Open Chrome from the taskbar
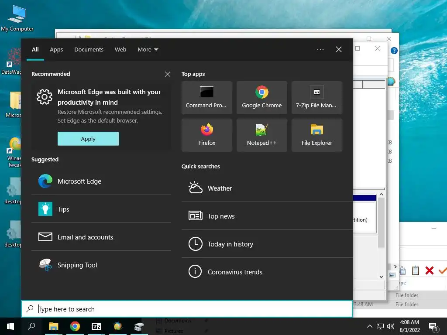The height and width of the screenshot is (335, 447). pyautogui.click(x=75, y=326)
